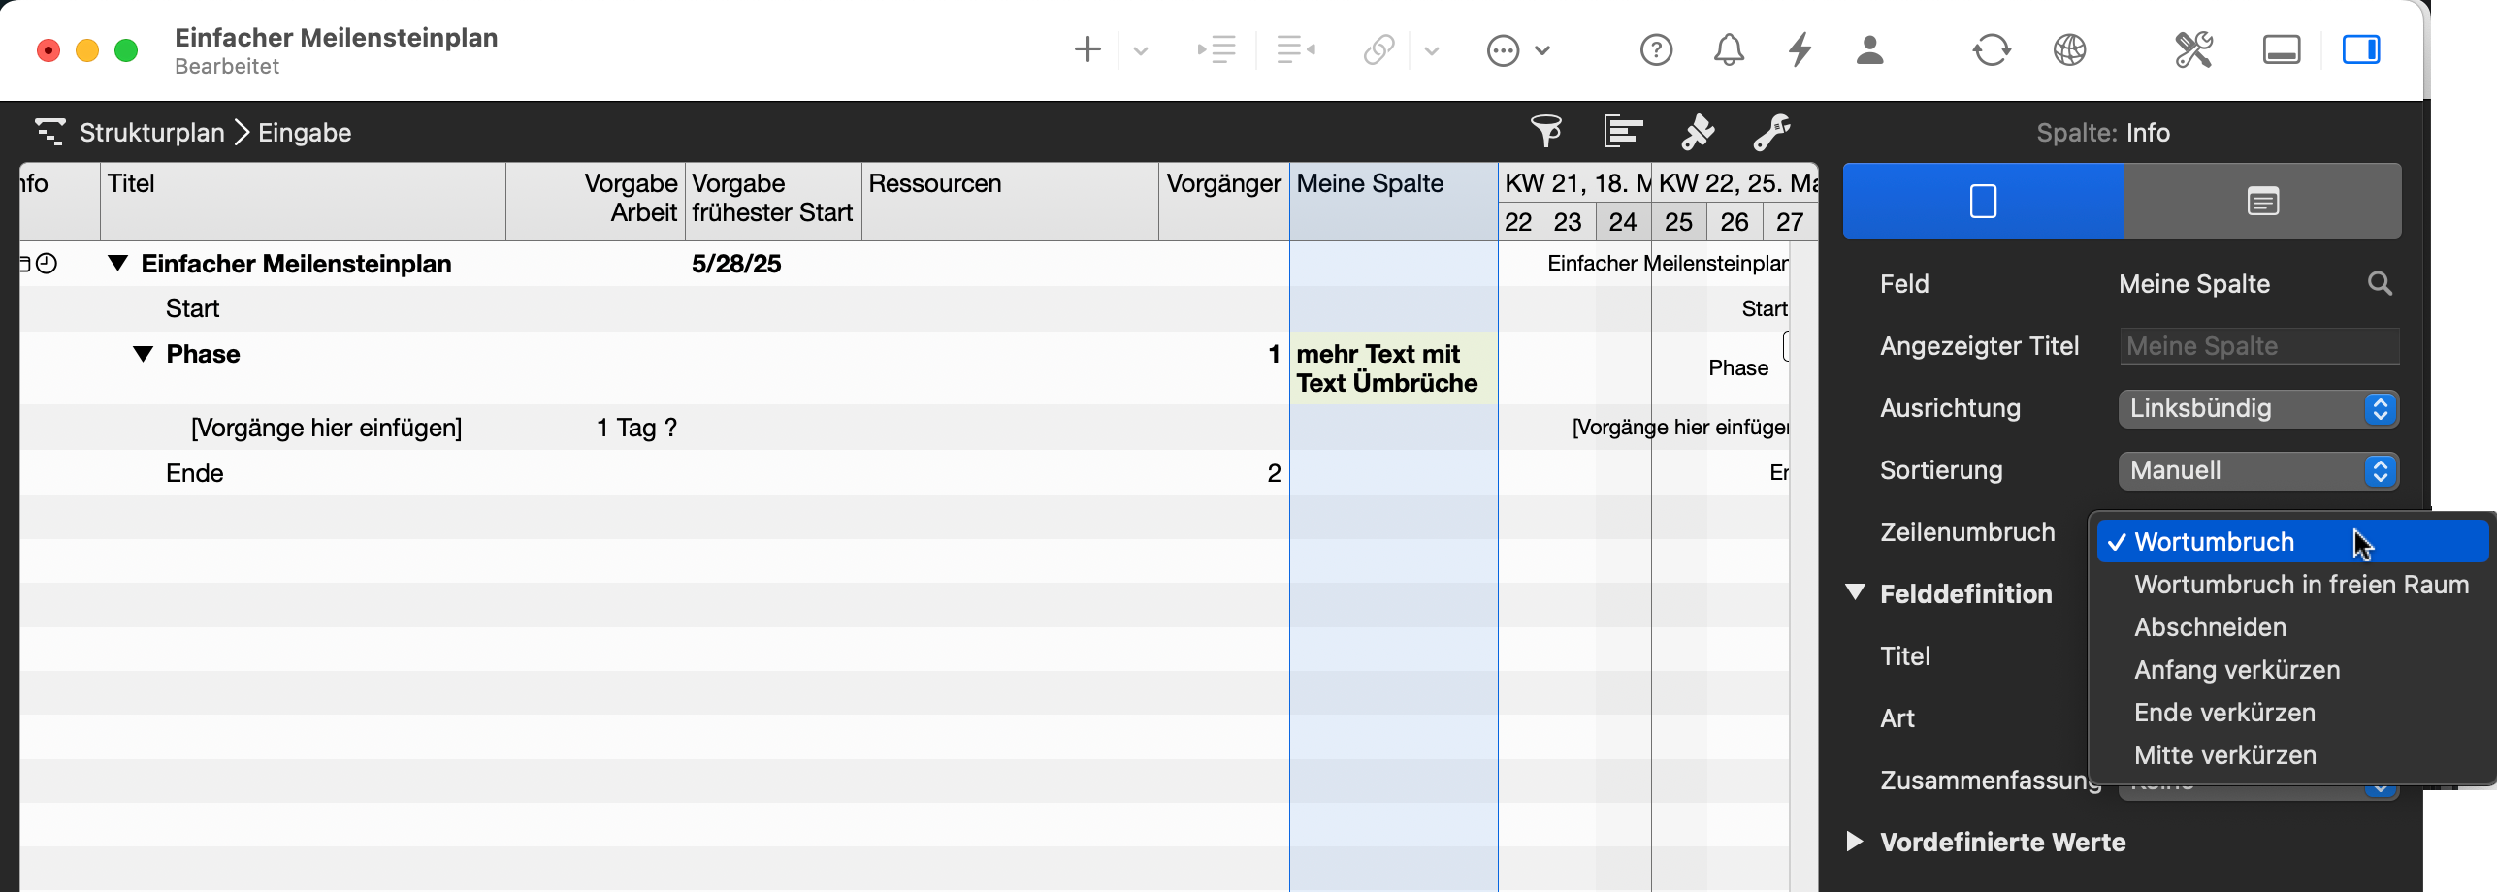Select Anfang verkürzen menu option
This screenshot has height=892, width=2497.
point(2292,670)
